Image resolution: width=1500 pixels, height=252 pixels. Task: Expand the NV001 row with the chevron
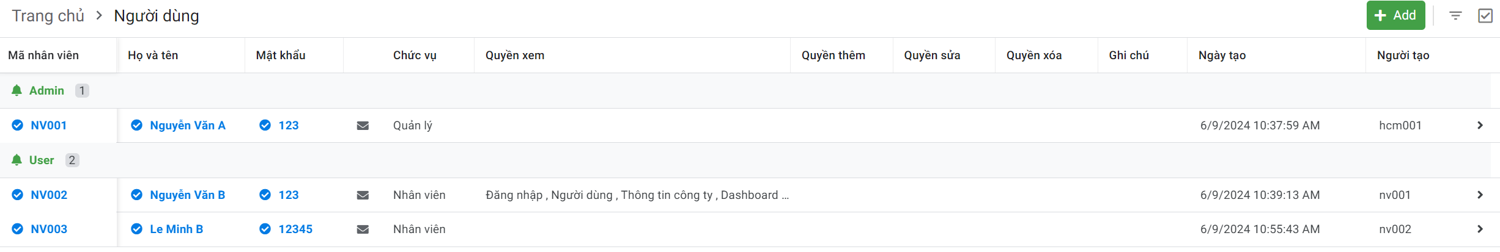click(x=1480, y=126)
